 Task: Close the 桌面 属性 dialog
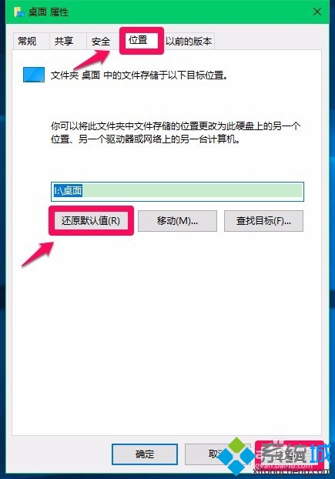tap(317, 12)
